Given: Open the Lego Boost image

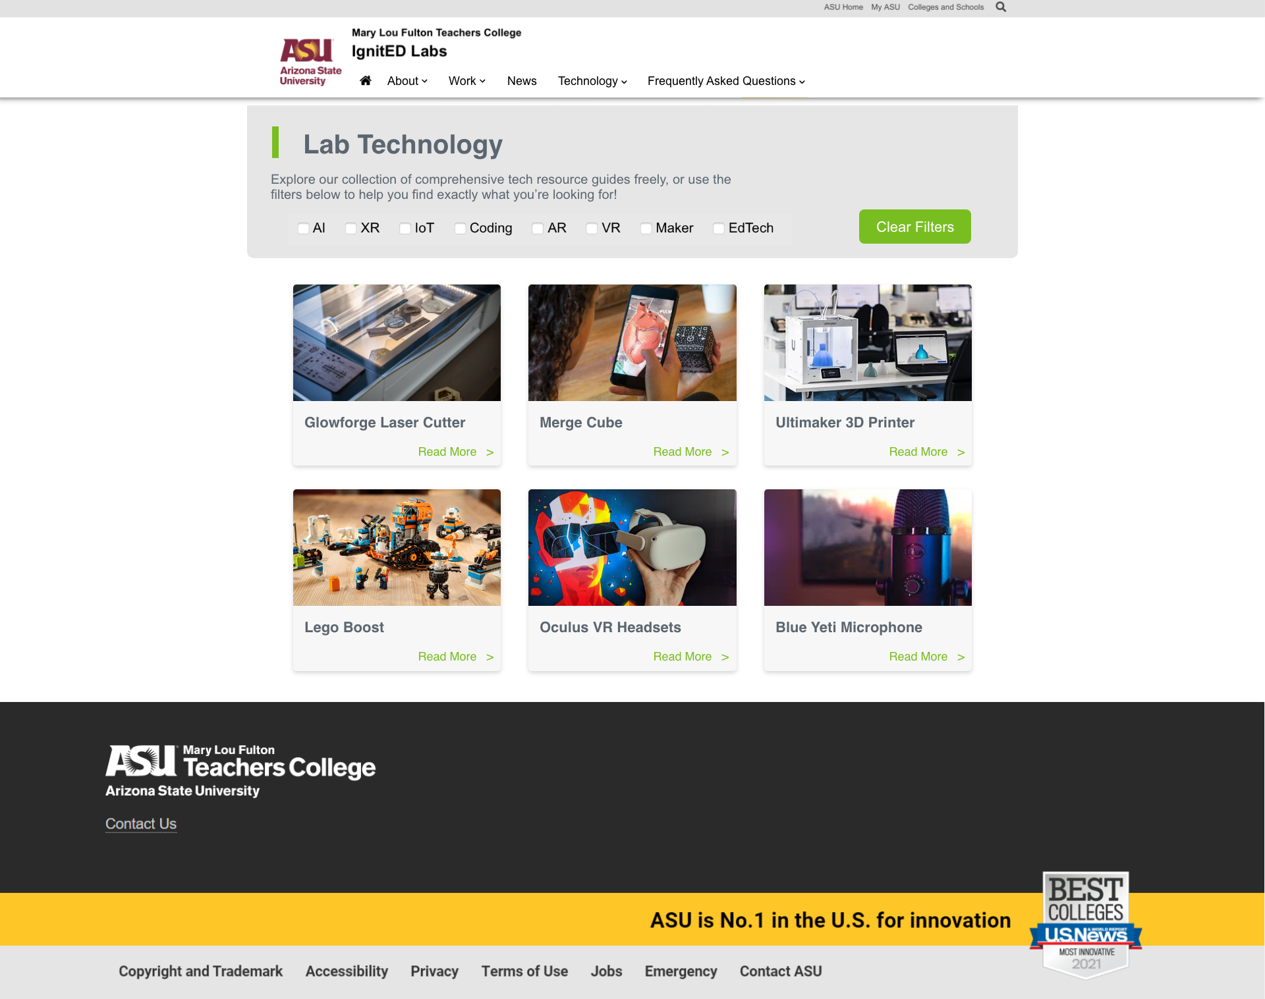Looking at the screenshot, I should [x=397, y=547].
